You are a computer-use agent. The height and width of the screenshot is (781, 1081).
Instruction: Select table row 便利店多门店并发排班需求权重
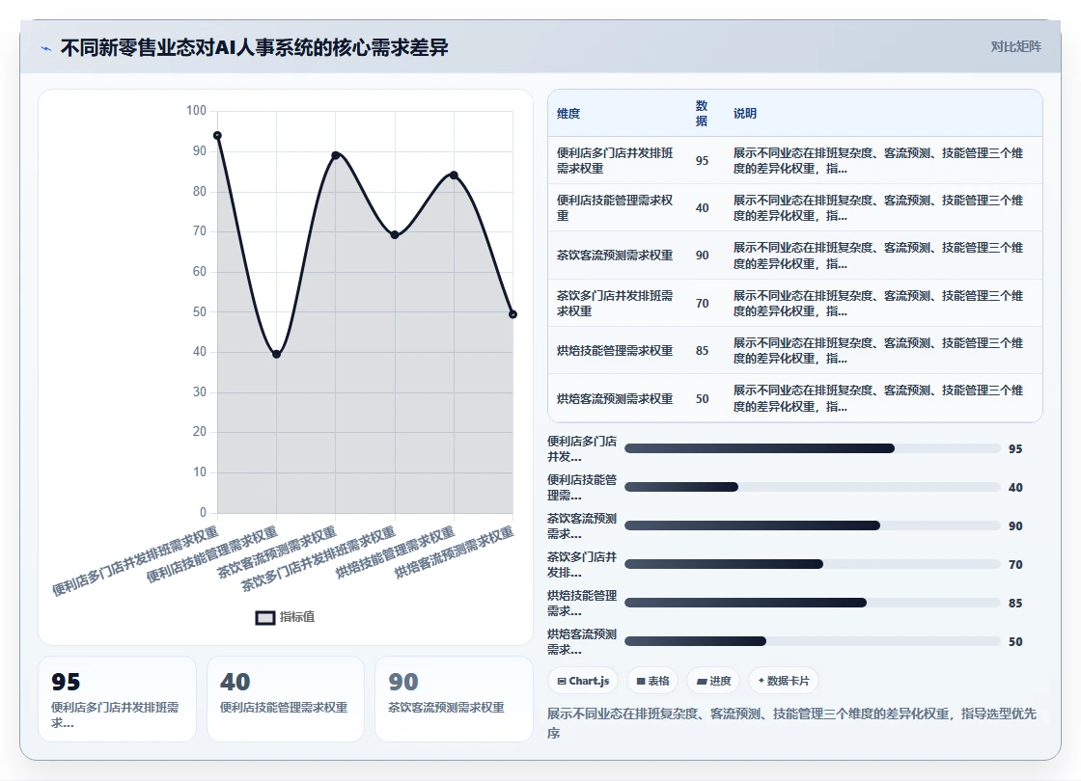pyautogui.click(x=795, y=160)
